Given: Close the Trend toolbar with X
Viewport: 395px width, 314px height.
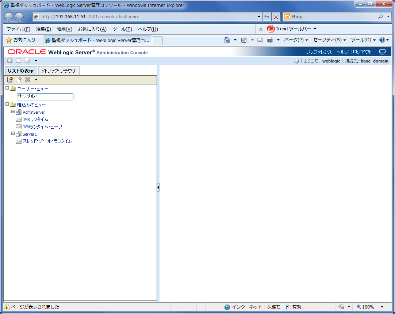Looking at the screenshot, I should [x=261, y=29].
